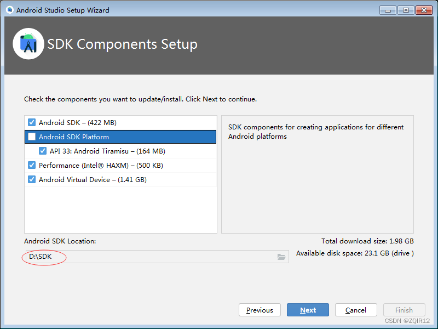Image resolution: width=438 pixels, height=329 pixels.
Task: Click the disabled Finish button
Action: [404, 310]
